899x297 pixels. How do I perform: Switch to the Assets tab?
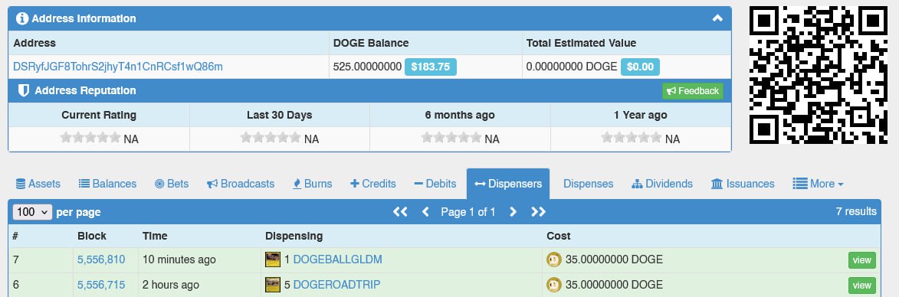point(38,184)
